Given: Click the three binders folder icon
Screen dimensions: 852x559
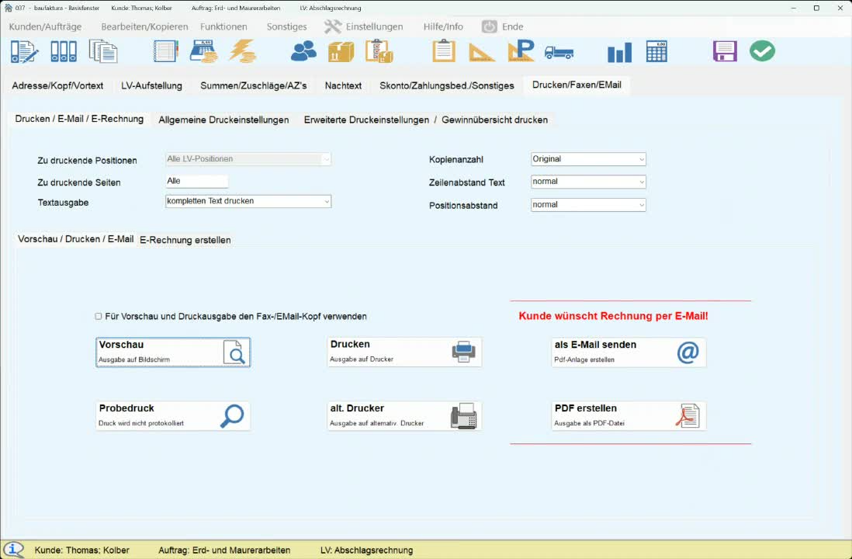Looking at the screenshot, I should click(x=64, y=52).
